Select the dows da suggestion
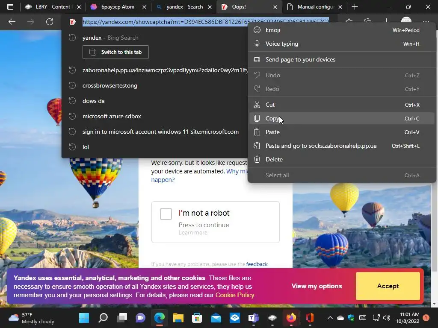 (154, 101)
